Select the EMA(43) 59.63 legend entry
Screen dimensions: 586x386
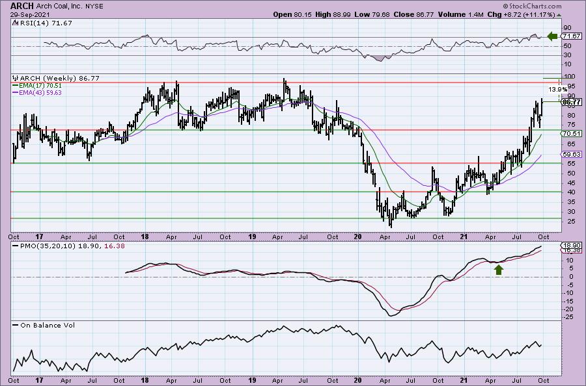tap(37, 92)
